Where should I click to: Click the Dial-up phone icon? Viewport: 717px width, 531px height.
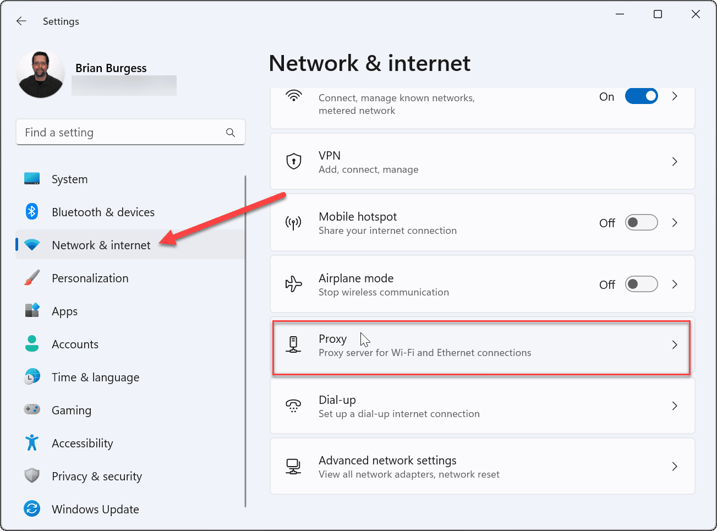pos(293,406)
